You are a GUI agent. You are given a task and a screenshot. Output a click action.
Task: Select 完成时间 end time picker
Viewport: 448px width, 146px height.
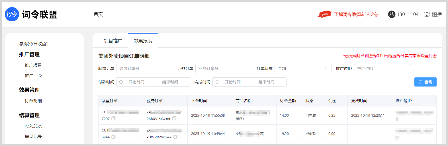[x=266, y=82]
